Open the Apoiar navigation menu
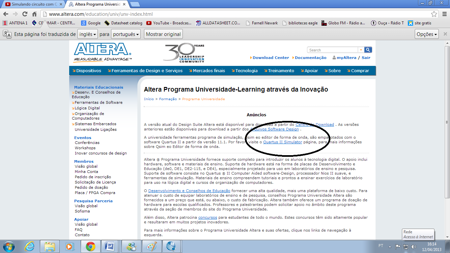This screenshot has width=450, height=253. click(x=309, y=70)
